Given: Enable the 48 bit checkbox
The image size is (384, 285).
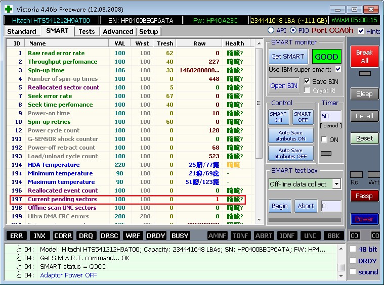Looking at the screenshot, I should tap(353, 249).
